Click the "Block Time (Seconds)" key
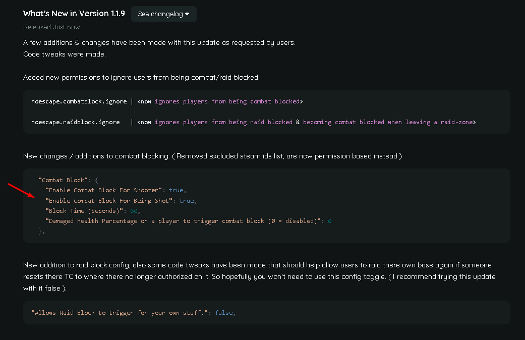Viewport: 525px width, 340px height. [84, 211]
